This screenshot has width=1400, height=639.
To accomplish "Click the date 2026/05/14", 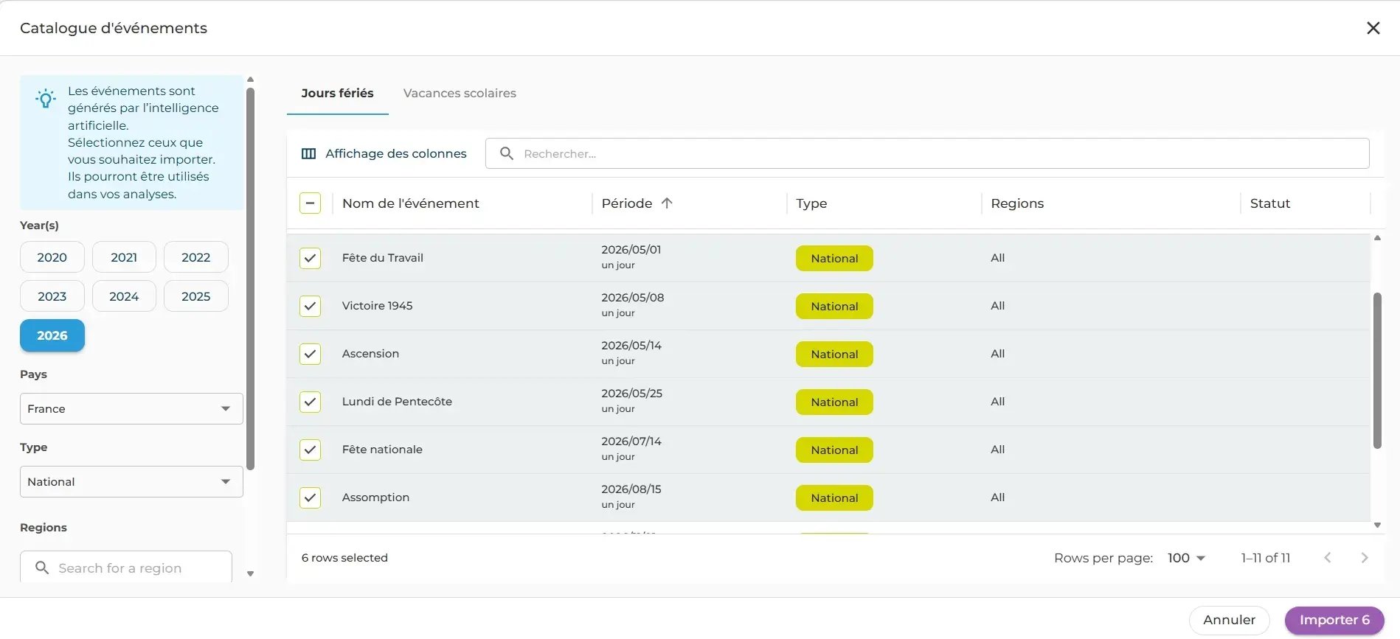I will click(631, 346).
